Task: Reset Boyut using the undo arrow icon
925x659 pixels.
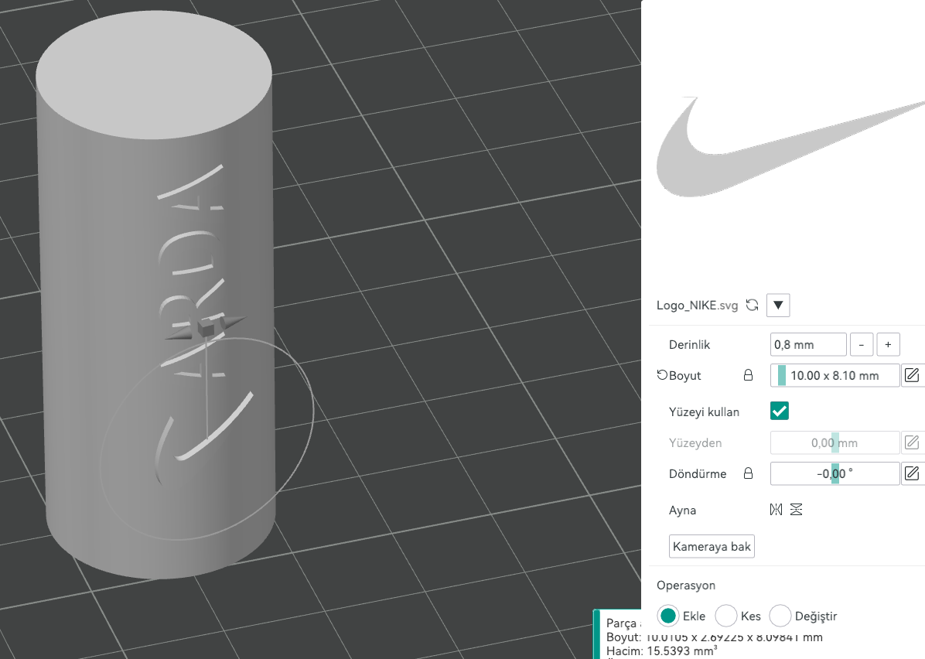Action: click(x=662, y=376)
